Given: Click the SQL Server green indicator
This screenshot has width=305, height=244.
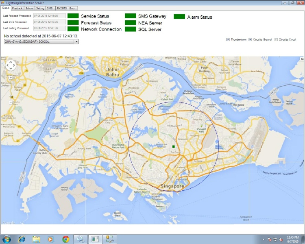Looking at the screenshot, I should tap(130, 29).
